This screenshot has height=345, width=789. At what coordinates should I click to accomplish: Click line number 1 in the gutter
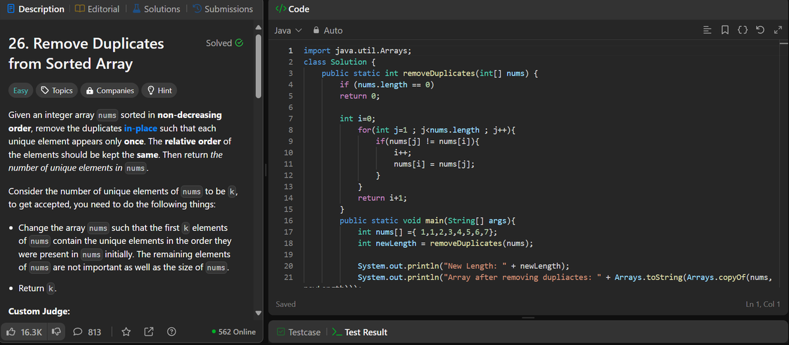pyautogui.click(x=291, y=50)
